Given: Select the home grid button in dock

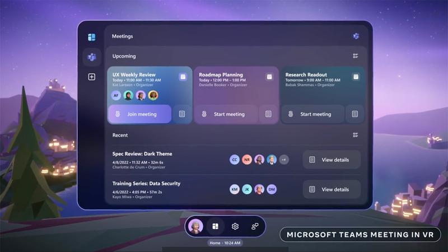Looking at the screenshot, I should [x=216, y=226].
